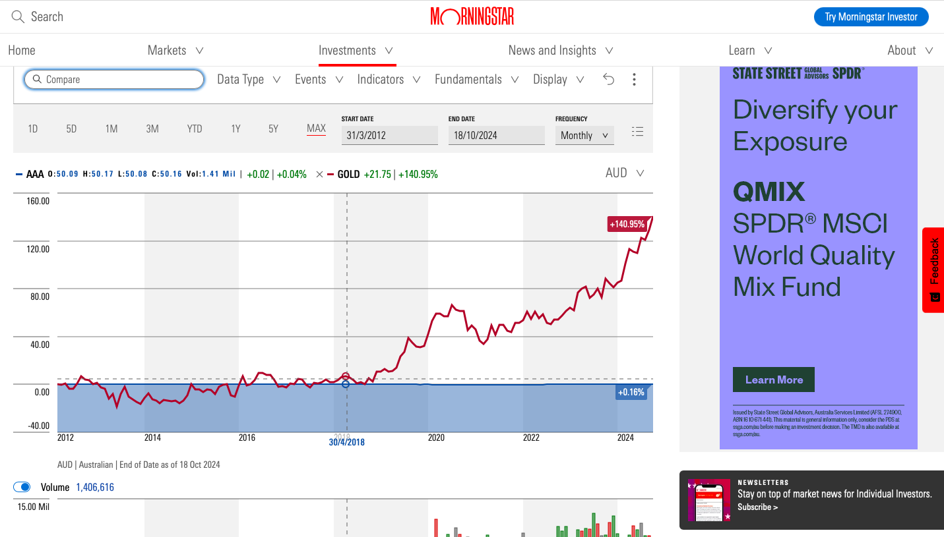The height and width of the screenshot is (537, 944).
Task: Toggle the Volume switch off
Action: pyautogui.click(x=22, y=487)
